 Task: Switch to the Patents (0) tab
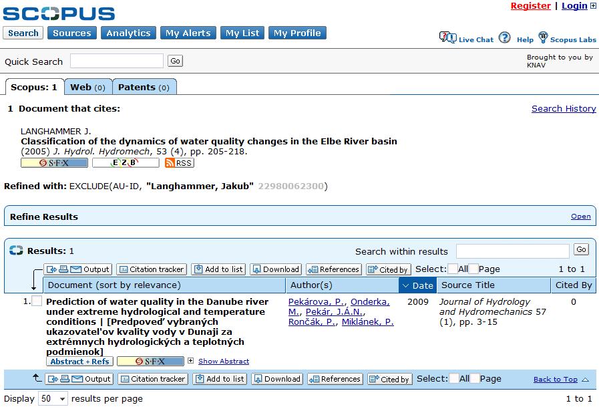tap(144, 87)
